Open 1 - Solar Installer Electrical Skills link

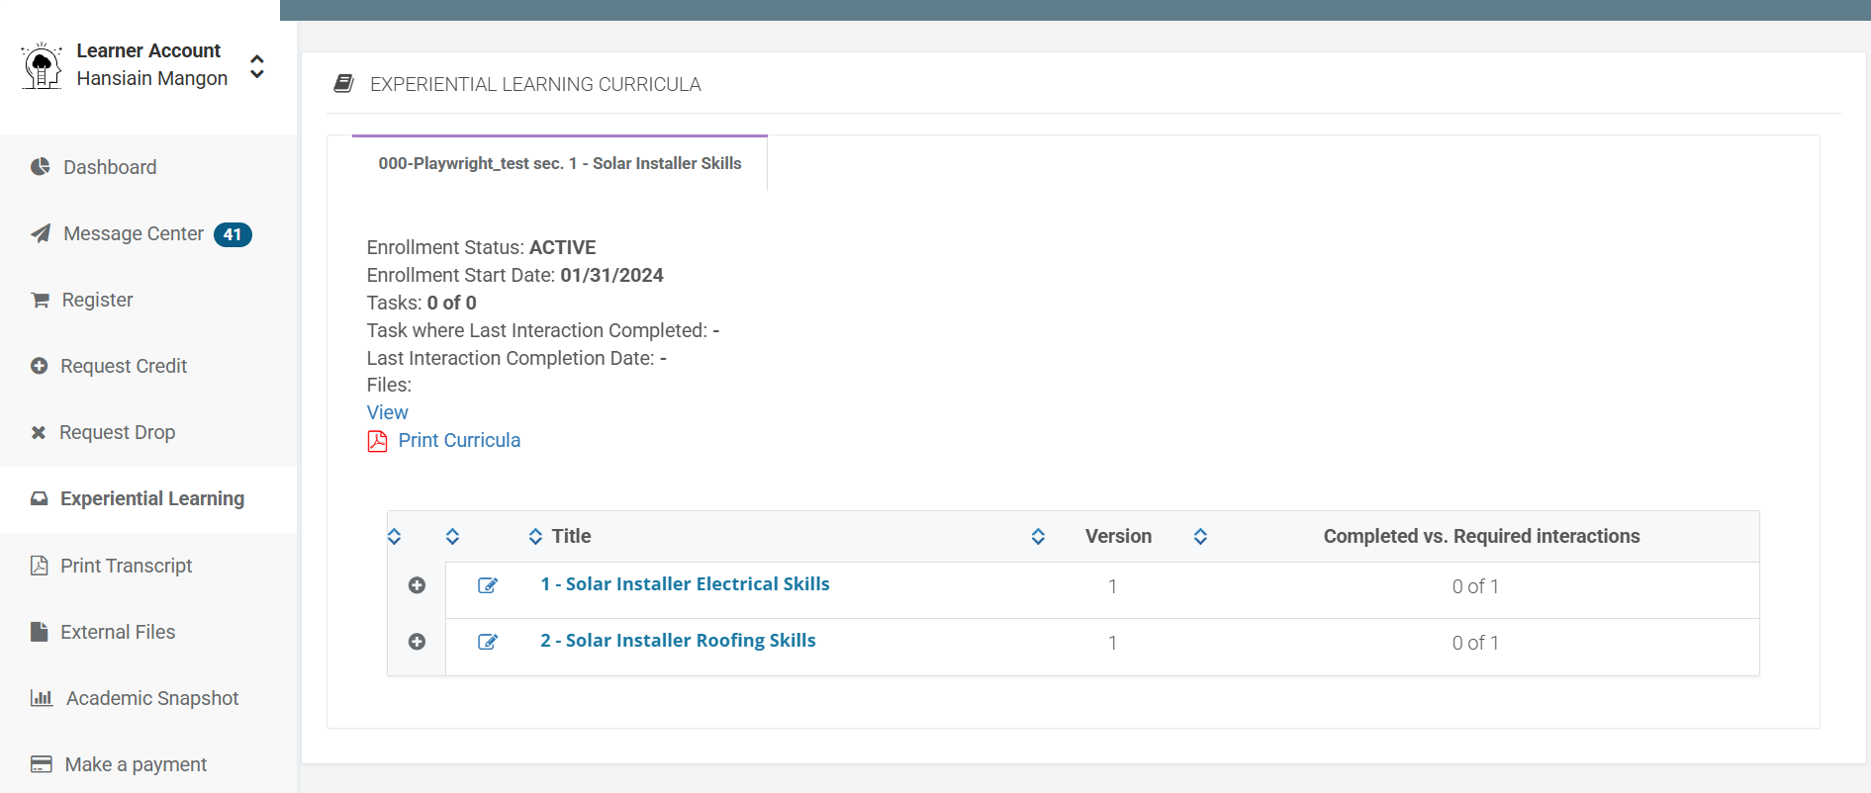pyautogui.click(x=685, y=584)
